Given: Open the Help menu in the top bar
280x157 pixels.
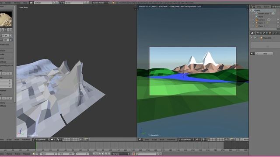Looking at the screenshot, I should pos(25,3).
